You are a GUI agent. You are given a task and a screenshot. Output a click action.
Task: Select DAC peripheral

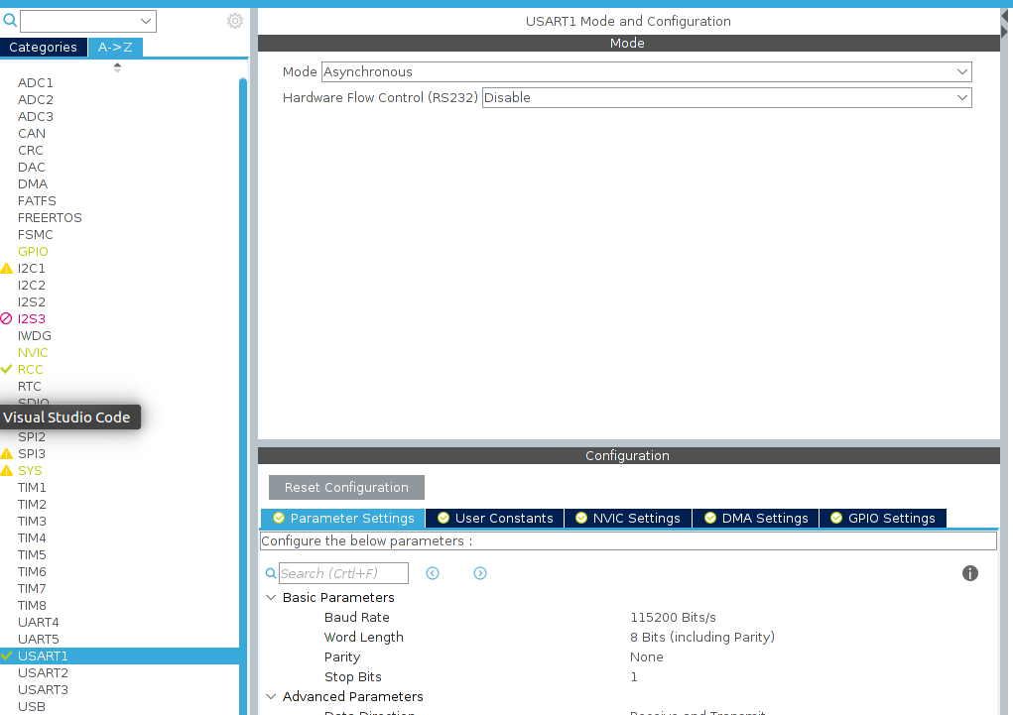(x=32, y=167)
